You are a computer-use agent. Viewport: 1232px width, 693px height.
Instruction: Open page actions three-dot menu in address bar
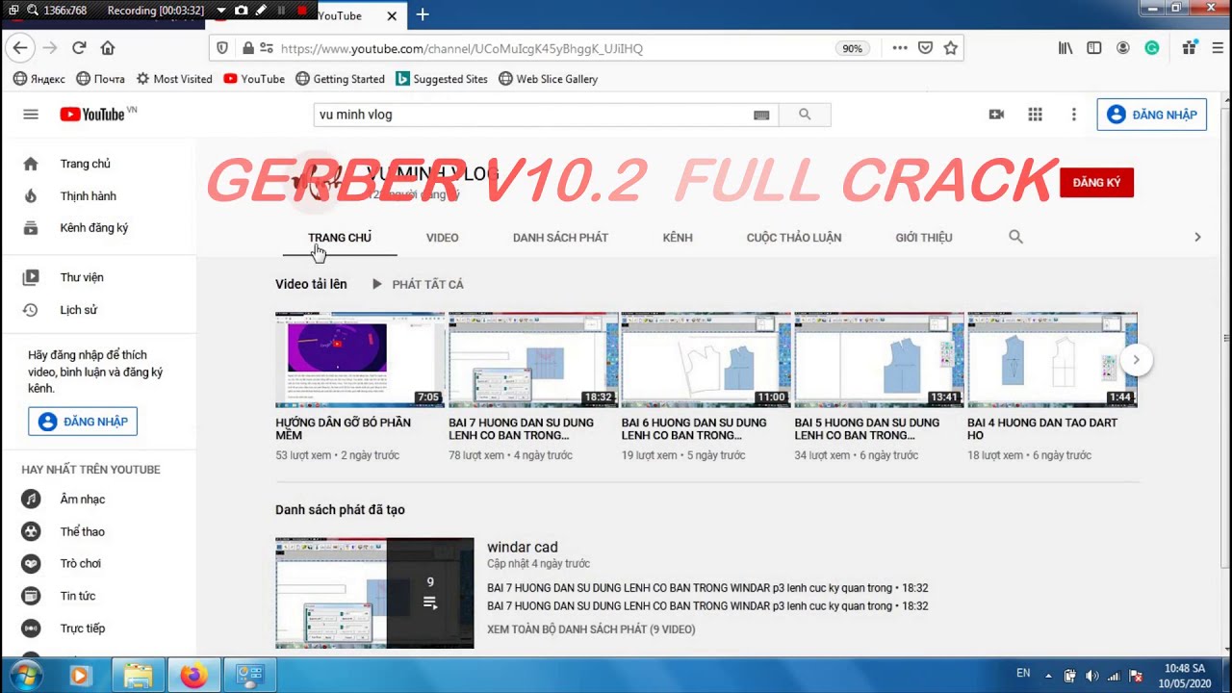pos(899,48)
